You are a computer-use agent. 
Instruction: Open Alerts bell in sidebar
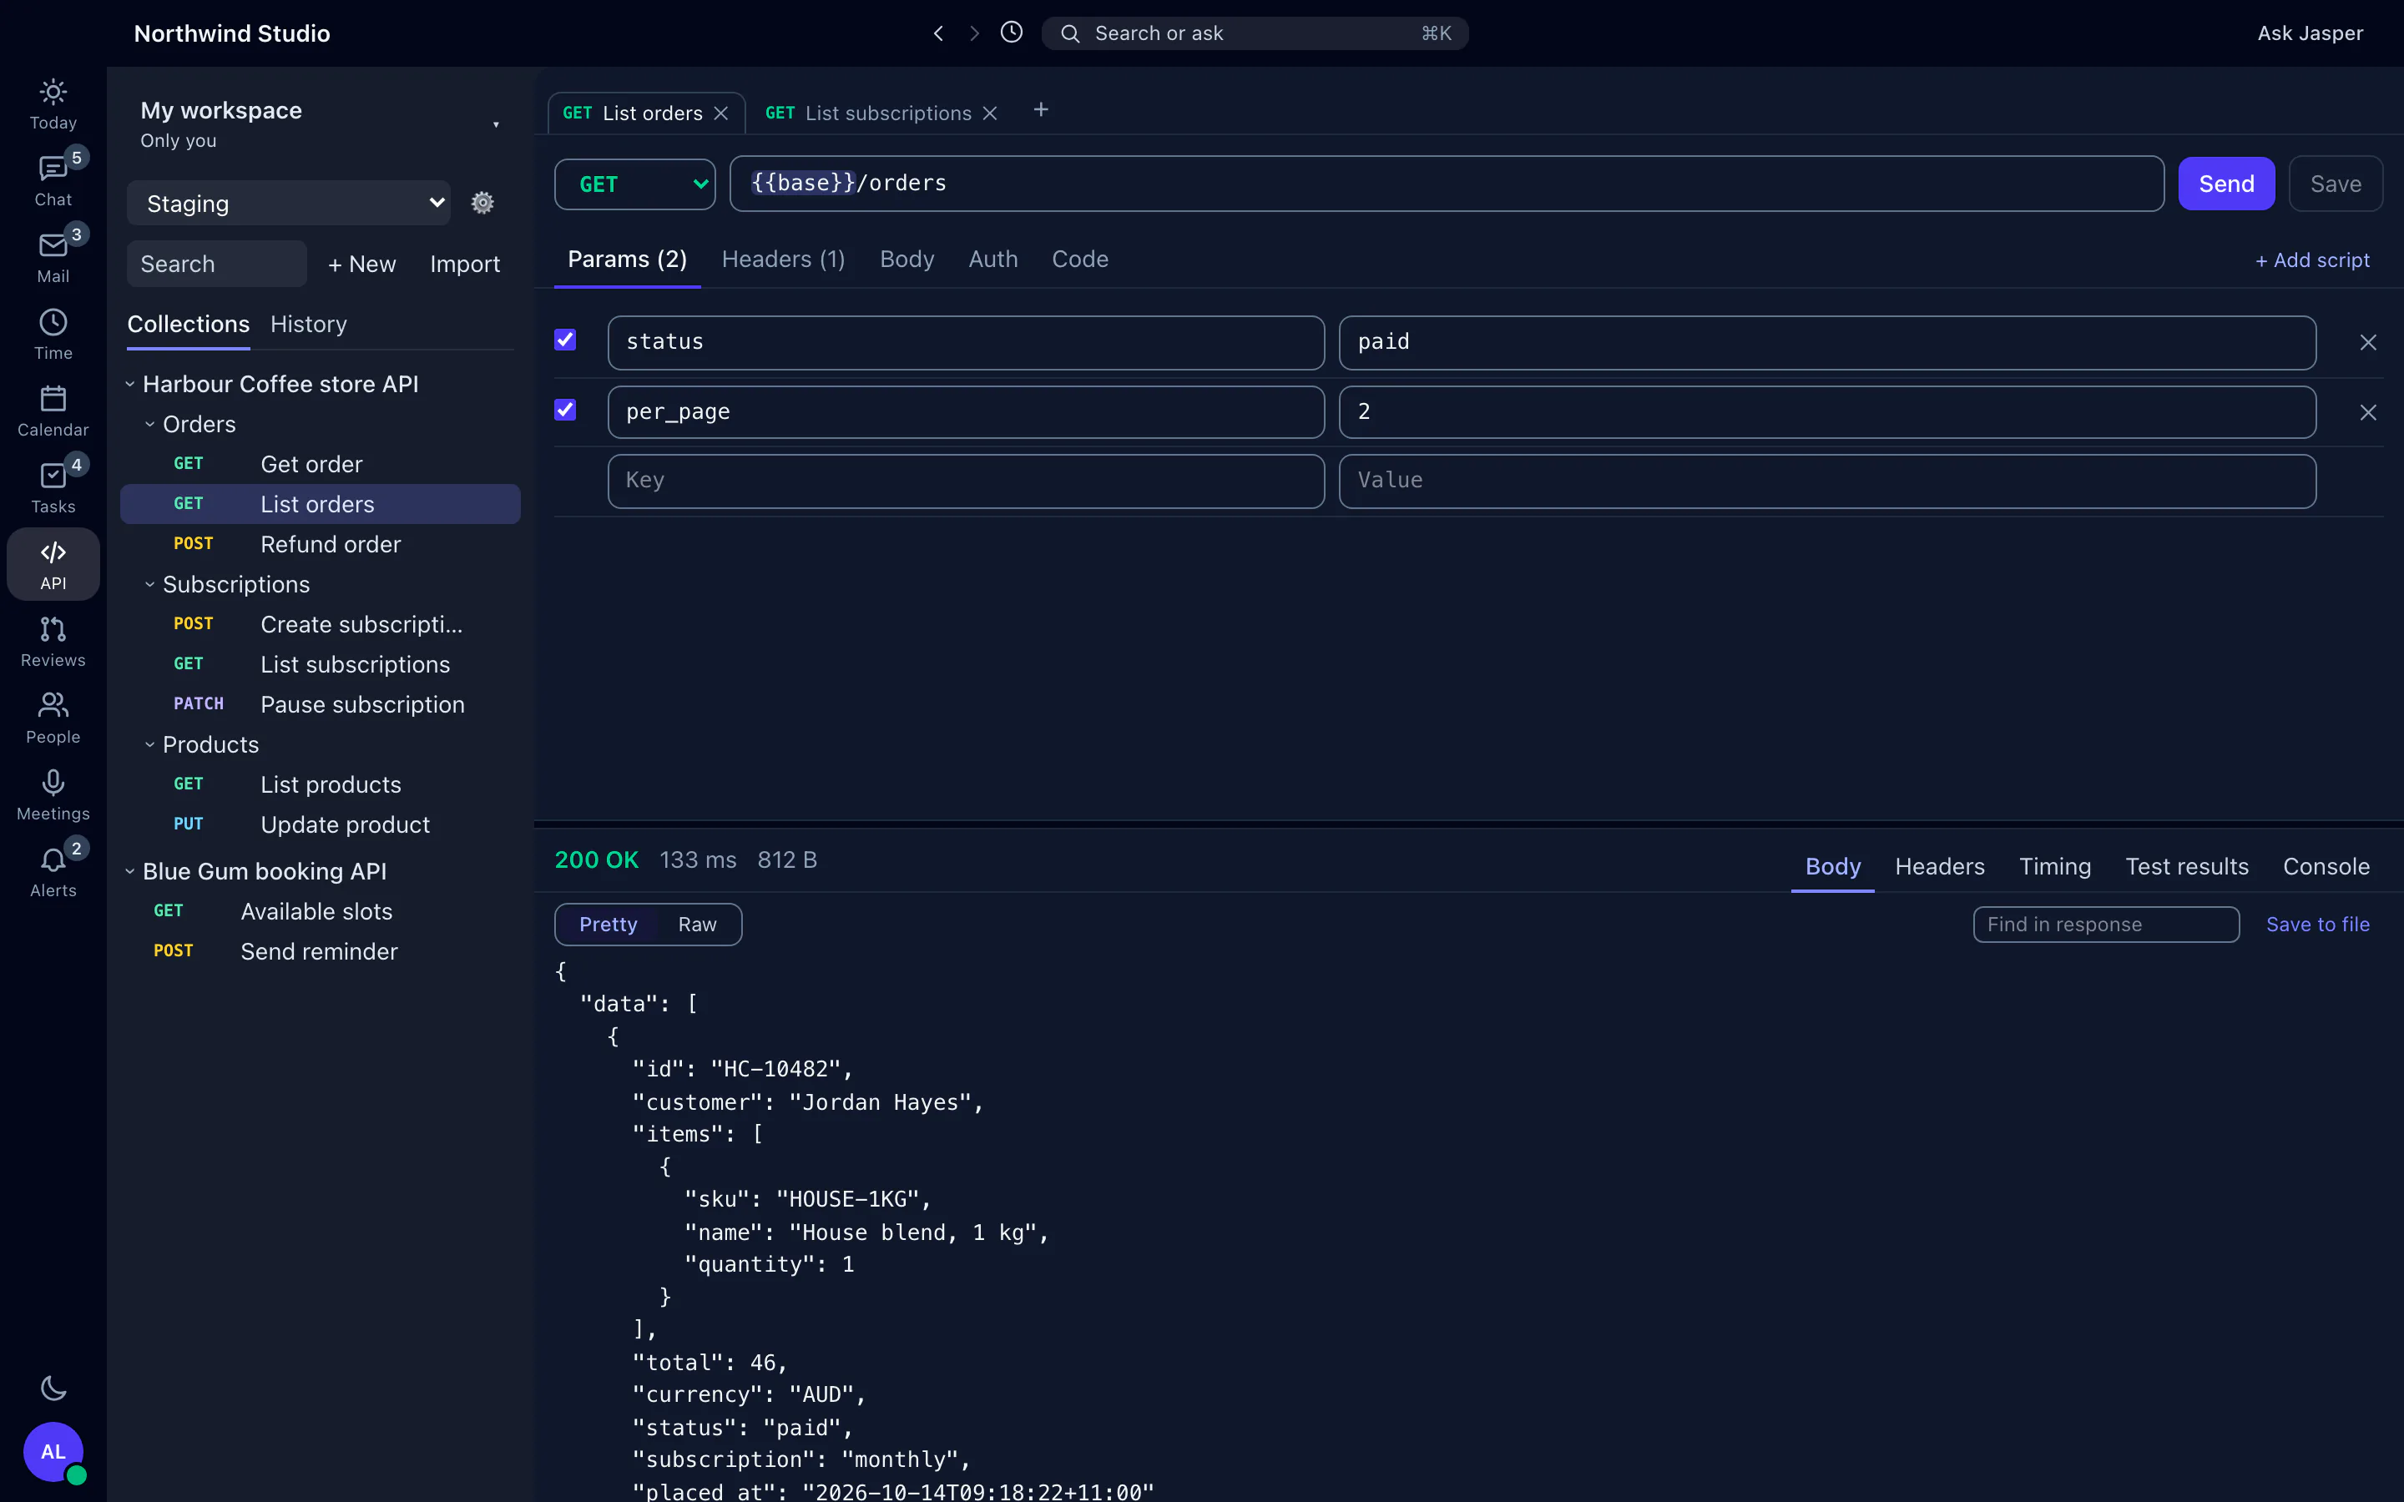[x=53, y=871]
